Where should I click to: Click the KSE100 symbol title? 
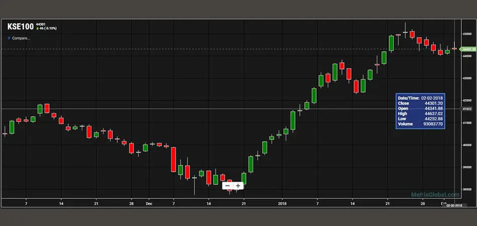[20, 27]
